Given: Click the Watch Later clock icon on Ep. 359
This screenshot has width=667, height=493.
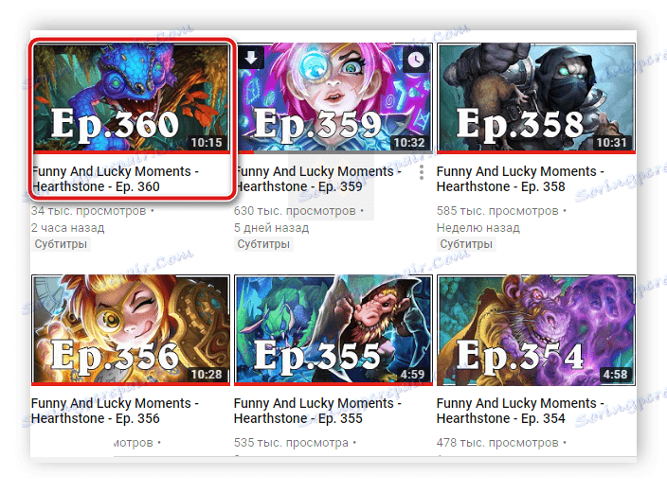Looking at the screenshot, I should (x=416, y=59).
